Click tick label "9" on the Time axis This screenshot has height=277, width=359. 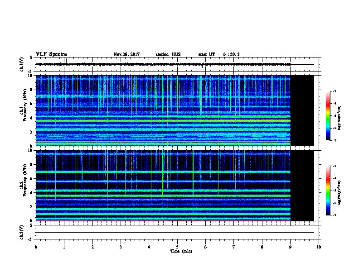(x=290, y=247)
